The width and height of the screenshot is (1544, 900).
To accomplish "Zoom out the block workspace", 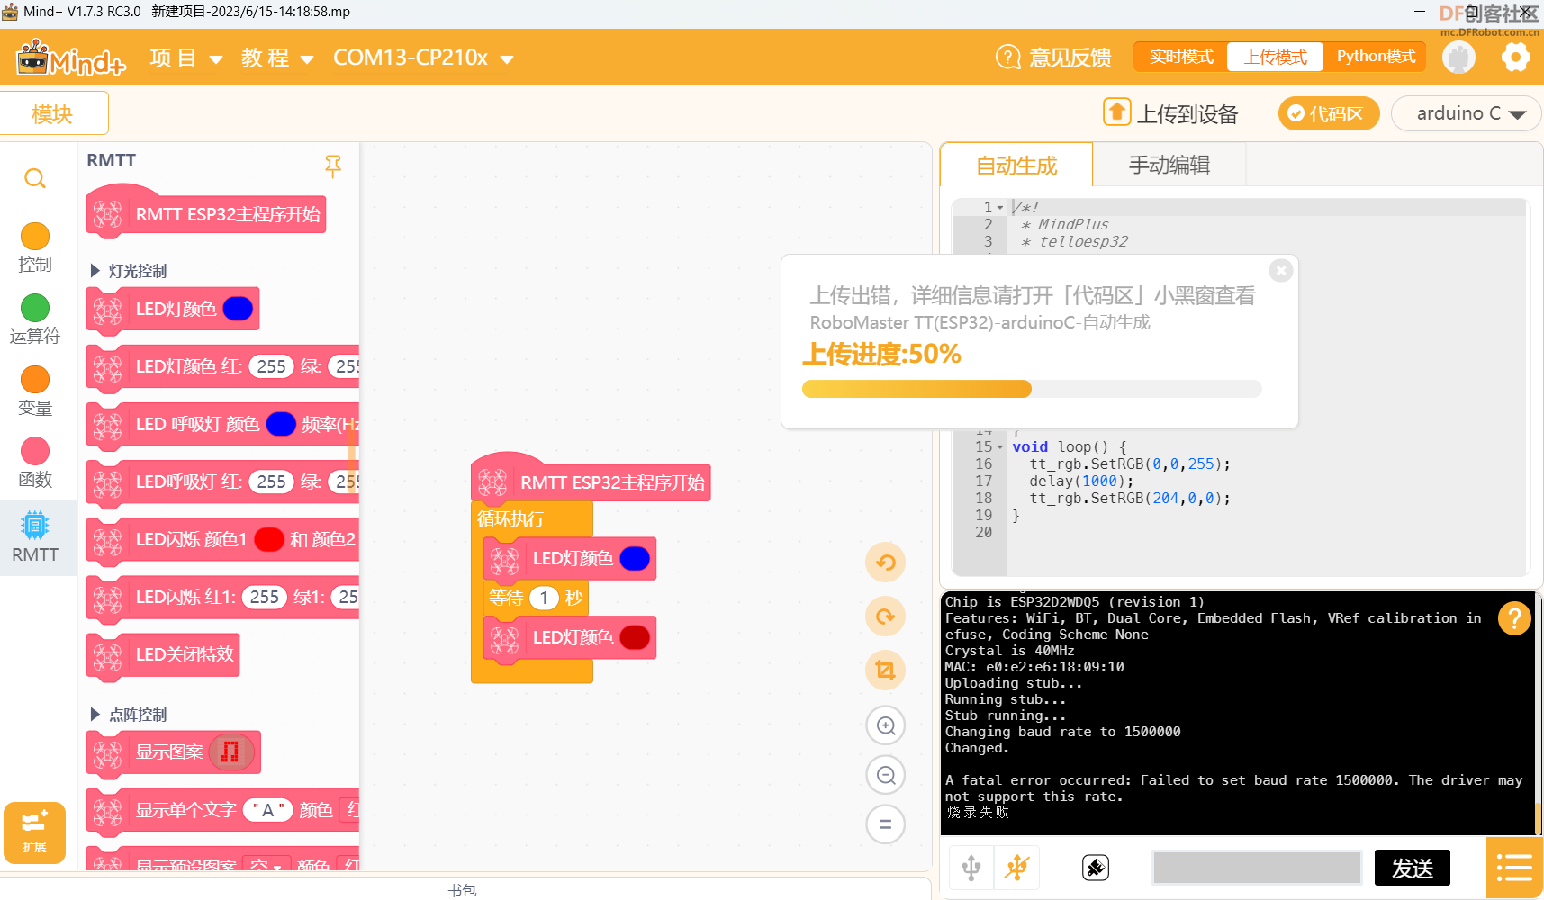I will coord(886,775).
